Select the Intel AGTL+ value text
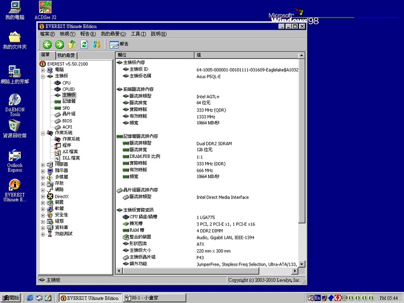The width and height of the screenshot is (404, 303). coord(208,97)
